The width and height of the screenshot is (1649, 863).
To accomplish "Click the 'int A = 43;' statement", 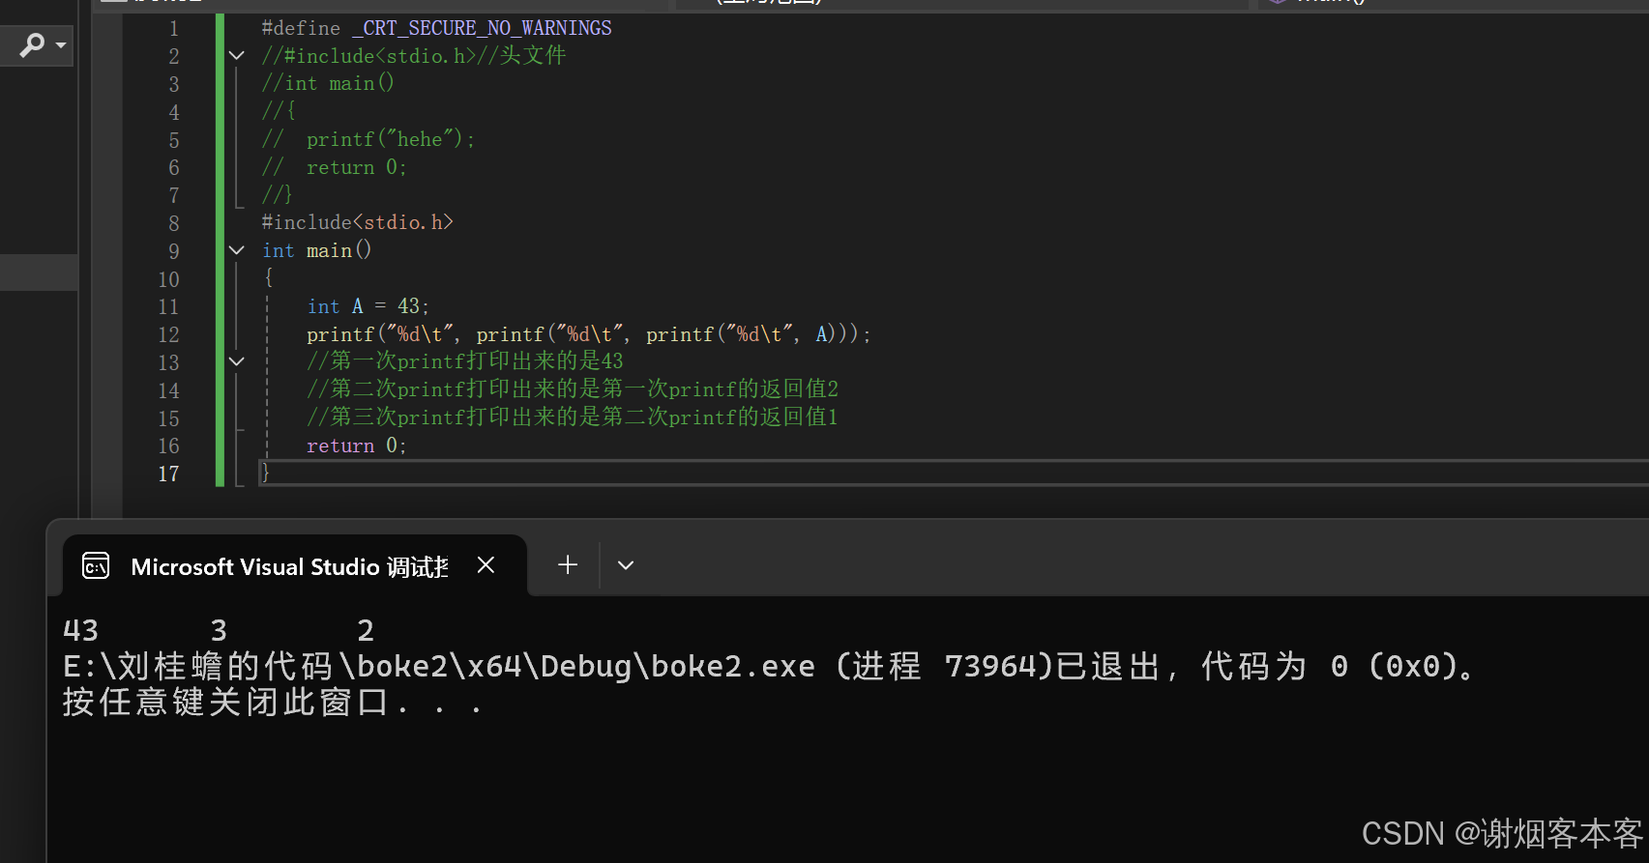I will point(368,306).
